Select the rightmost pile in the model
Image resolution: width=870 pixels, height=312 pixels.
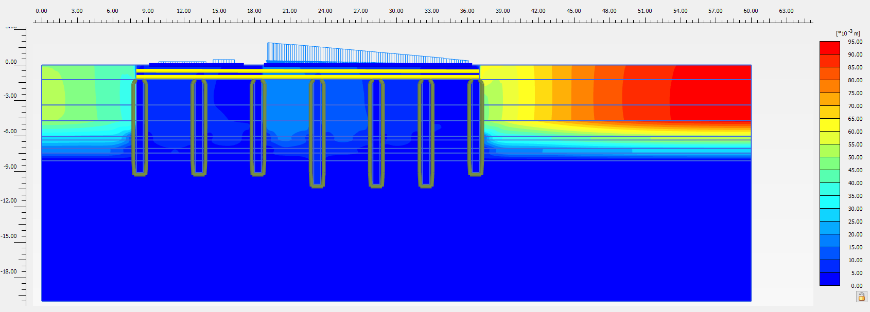point(475,127)
